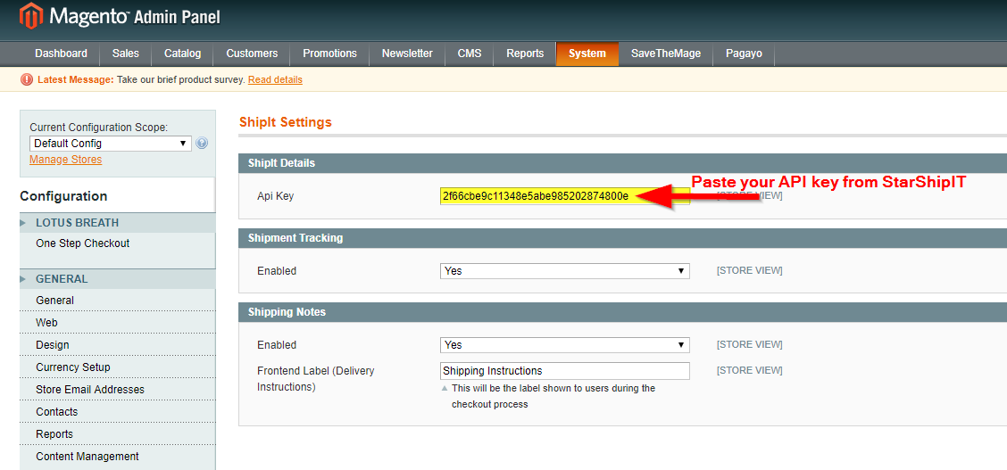This screenshot has width=1007, height=470.
Task: Open the Newsletter menu
Action: pyautogui.click(x=407, y=54)
